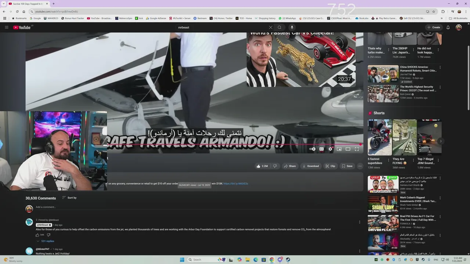
Task: Start voice search with the microphone
Action: [x=292, y=27]
